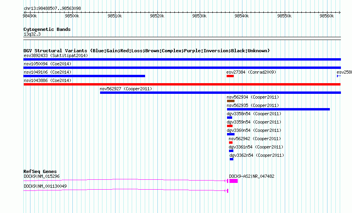Open the esv27384 (Conrad2009) label
This screenshot has height=213, width=352.
point(251,72)
